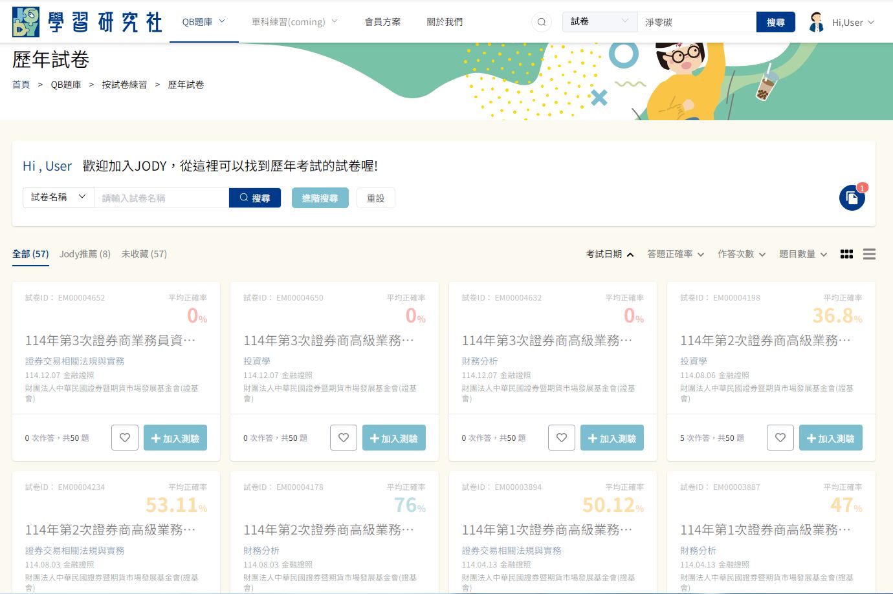Image resolution: width=893 pixels, height=594 pixels.
Task: Click the round magnifier icon in header
Action: [542, 22]
